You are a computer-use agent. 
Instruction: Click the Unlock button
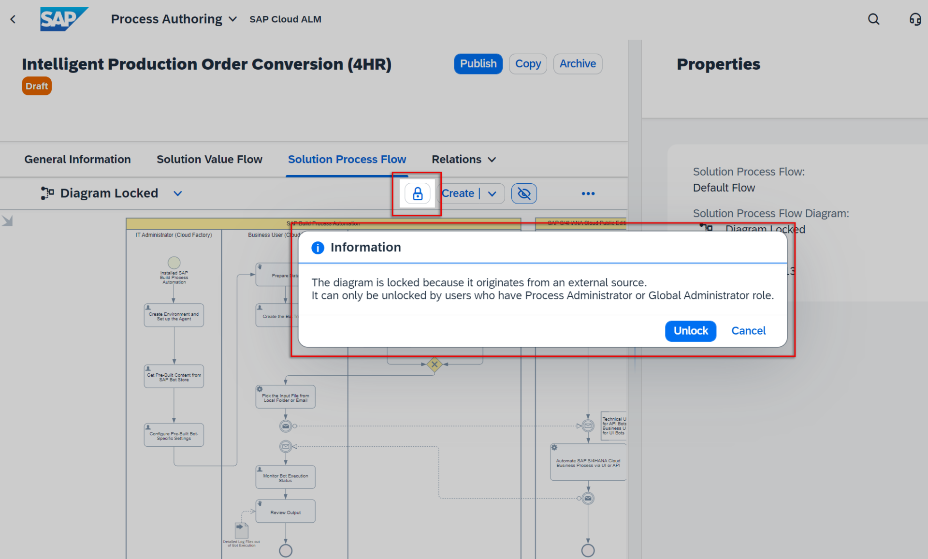(x=690, y=331)
